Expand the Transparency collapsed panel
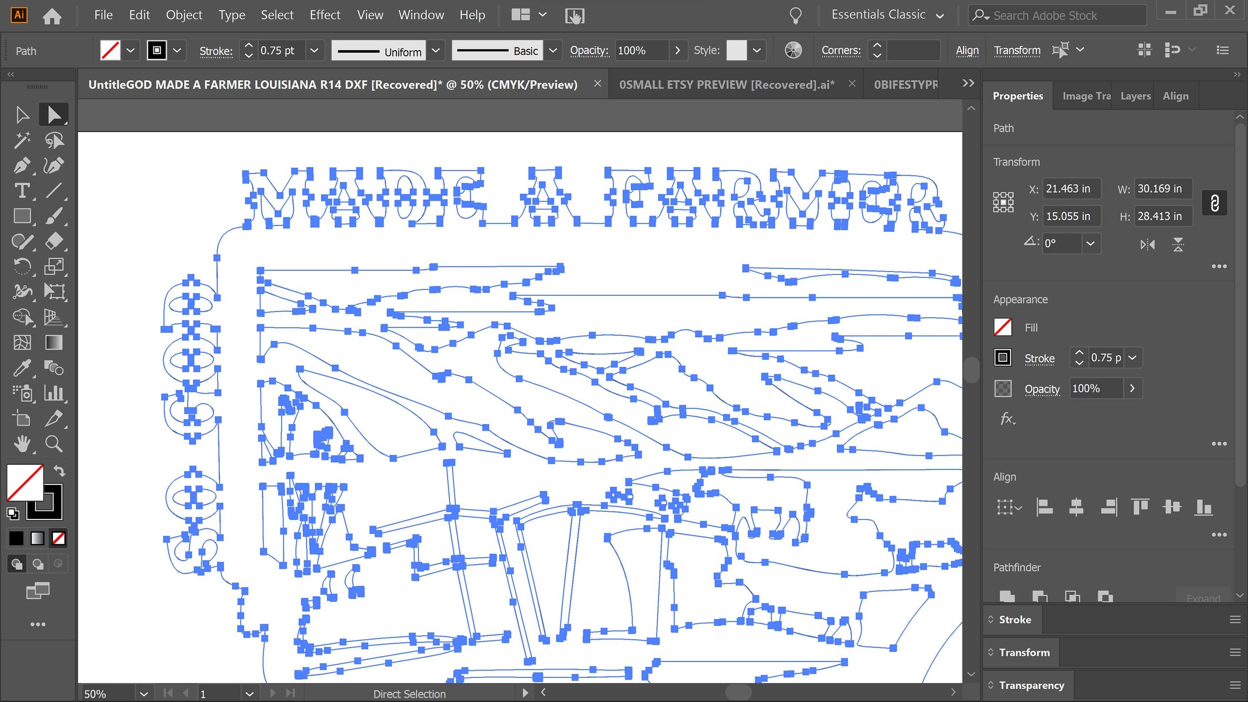This screenshot has height=702, width=1248. point(1031,686)
